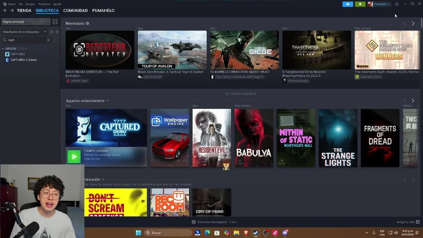
Task: Open the Resident Evil game cover
Action: coord(212,138)
